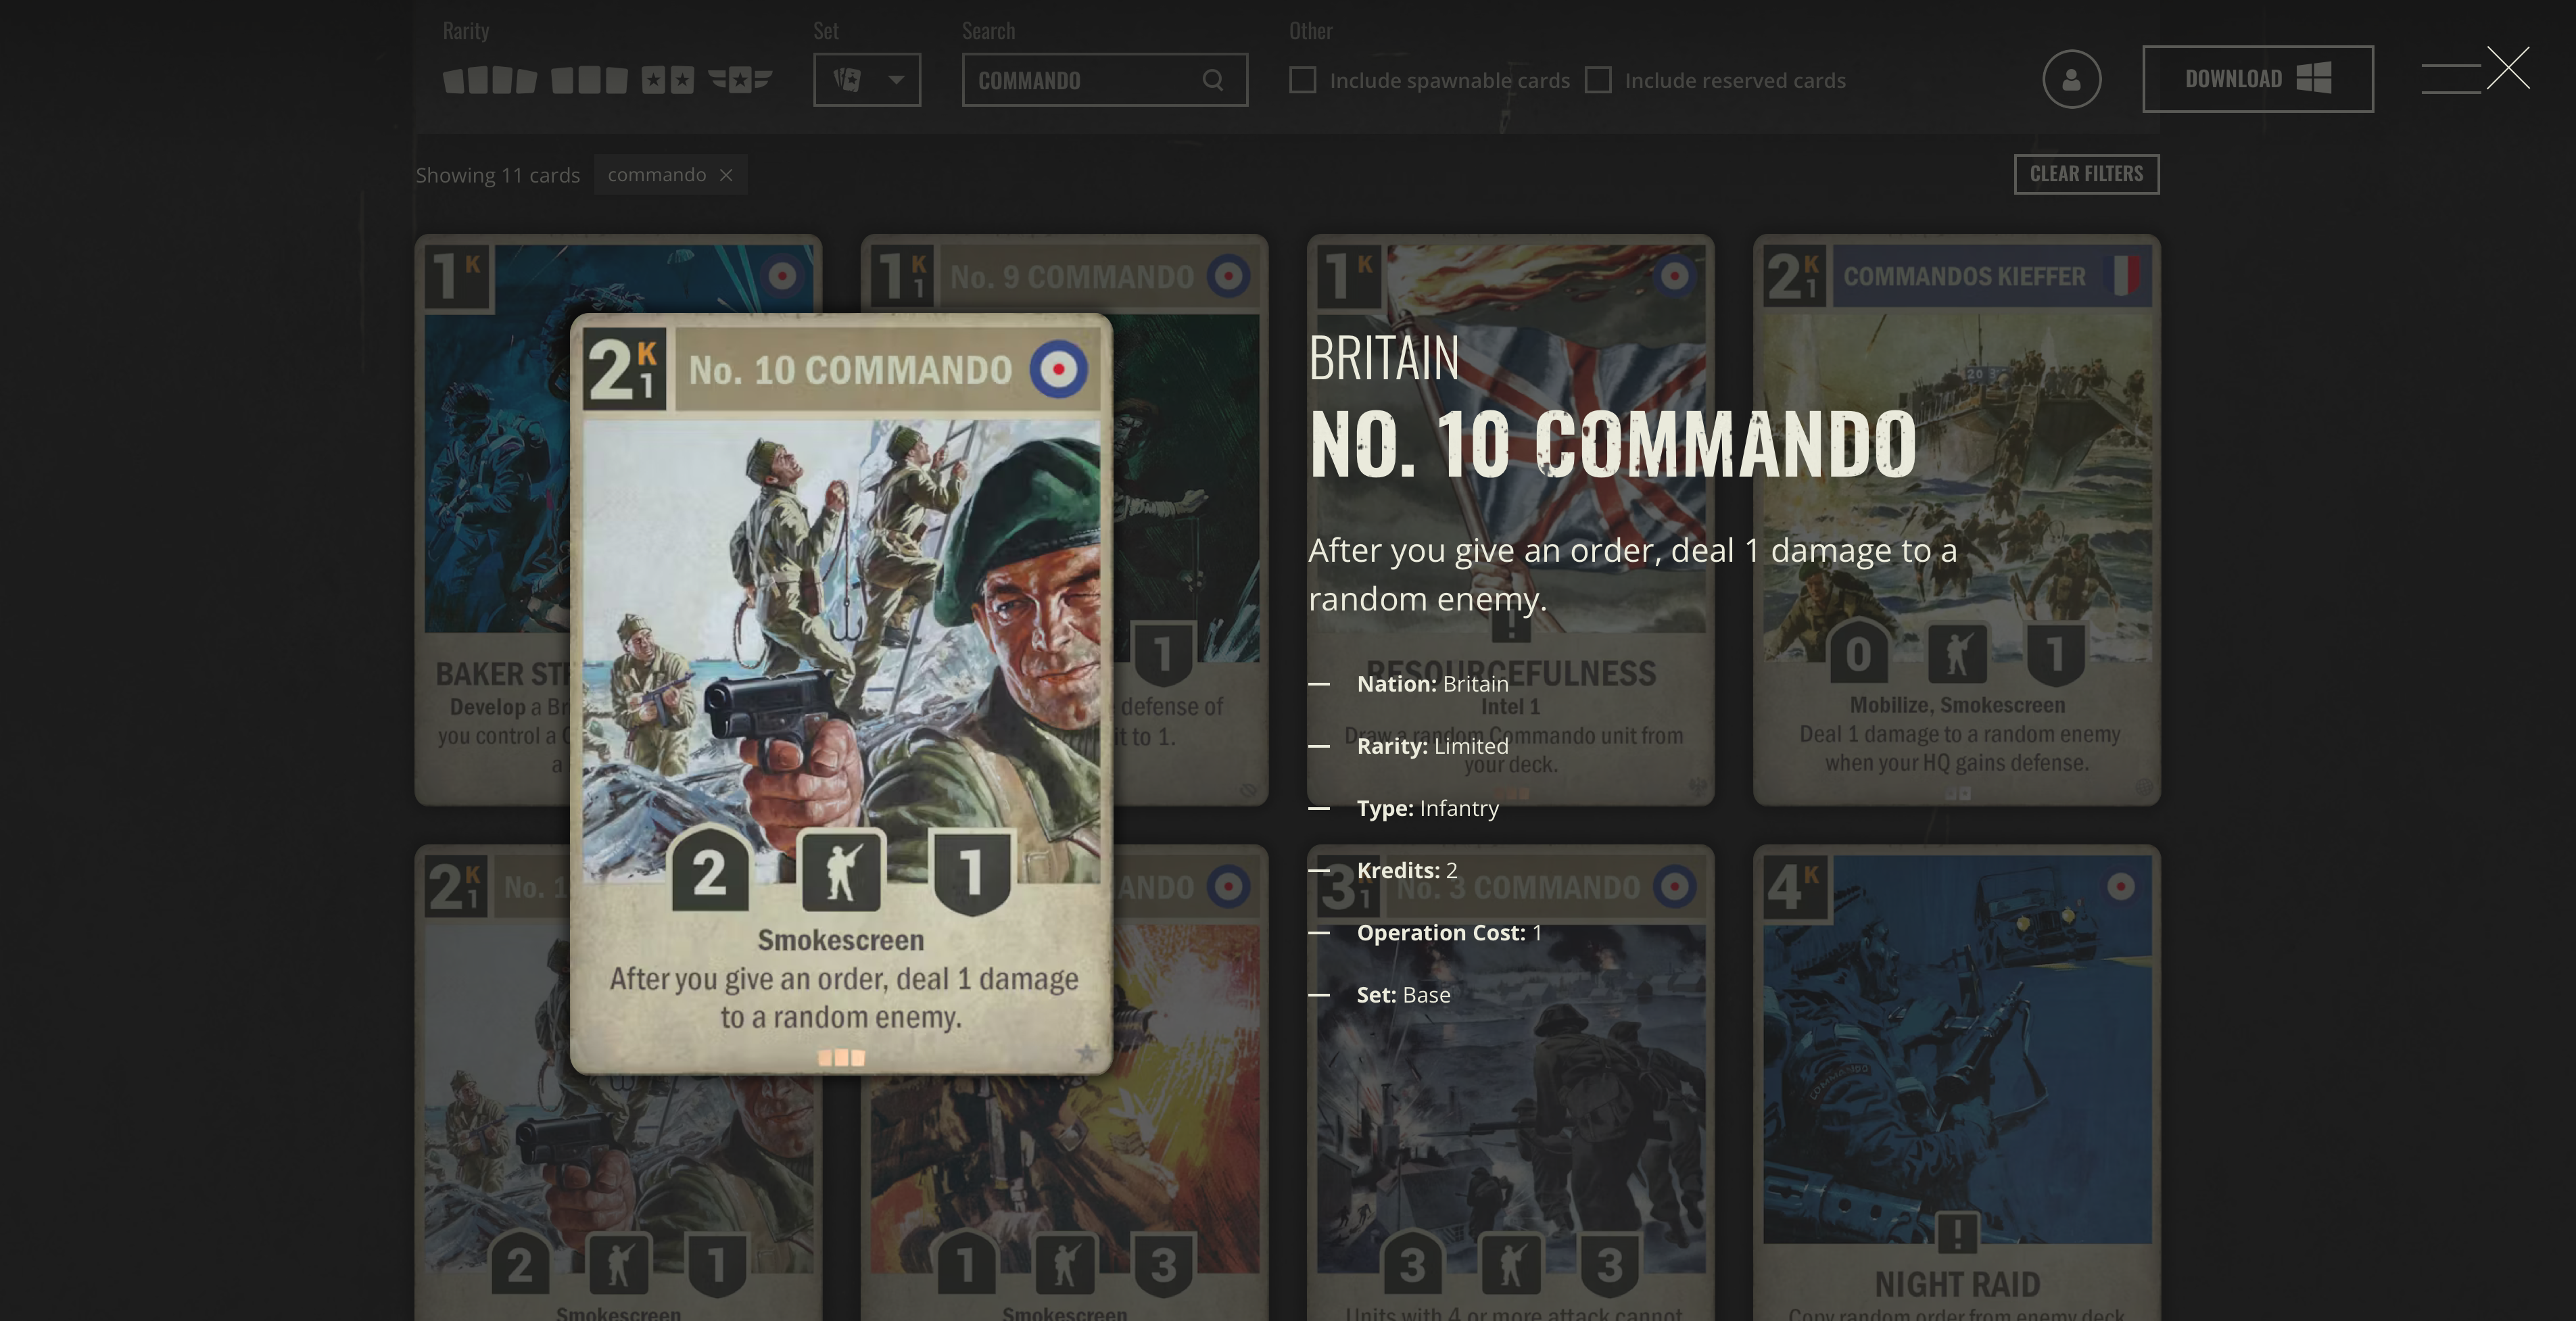Click the X icon closing the card detail overlay
The height and width of the screenshot is (1321, 2576).
pyautogui.click(x=2508, y=68)
